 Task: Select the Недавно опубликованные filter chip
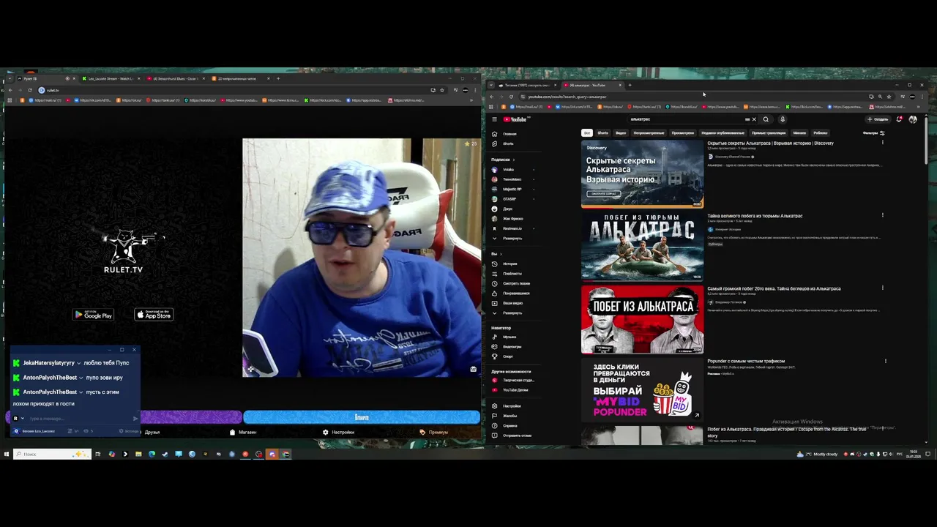[723, 133]
